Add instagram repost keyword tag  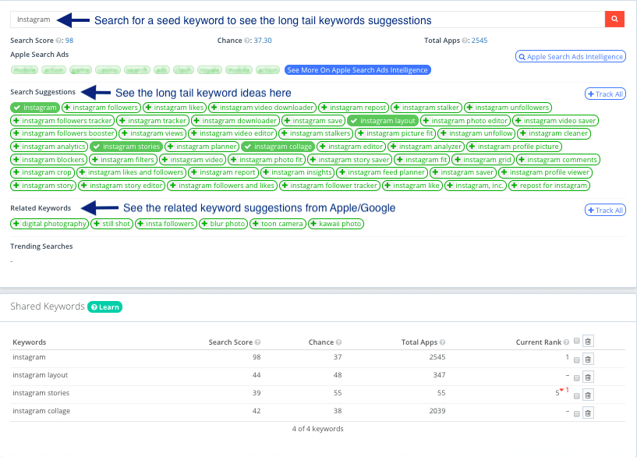coord(353,108)
